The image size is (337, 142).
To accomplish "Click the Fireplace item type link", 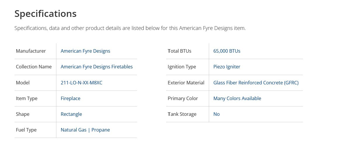I will pos(70,98).
